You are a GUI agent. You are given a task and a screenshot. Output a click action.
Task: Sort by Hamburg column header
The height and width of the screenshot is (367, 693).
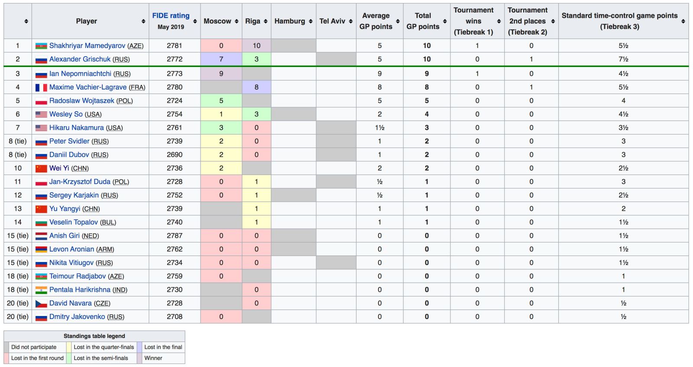(x=310, y=21)
